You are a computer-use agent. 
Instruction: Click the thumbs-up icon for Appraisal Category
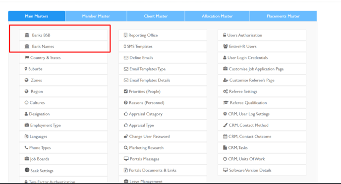point(126,114)
